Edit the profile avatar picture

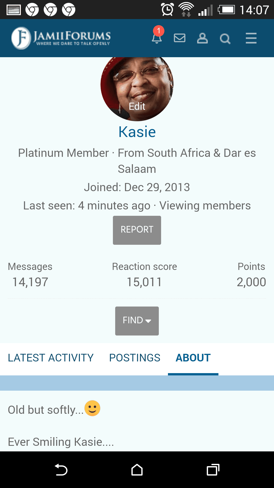(137, 88)
